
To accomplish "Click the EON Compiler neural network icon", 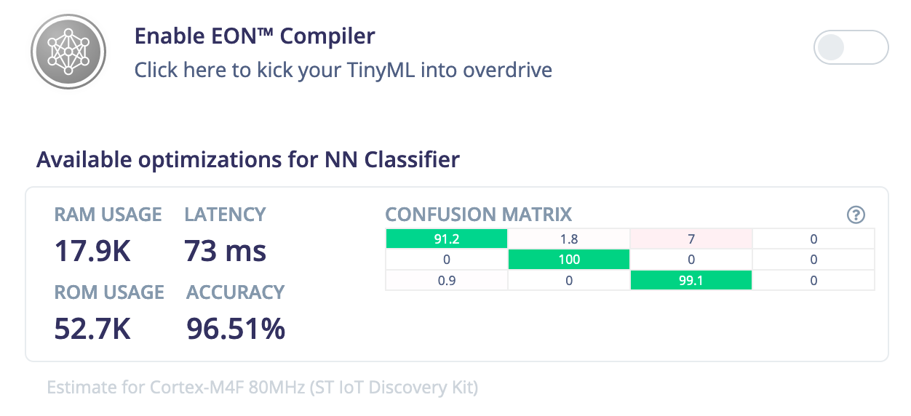I will [x=68, y=52].
